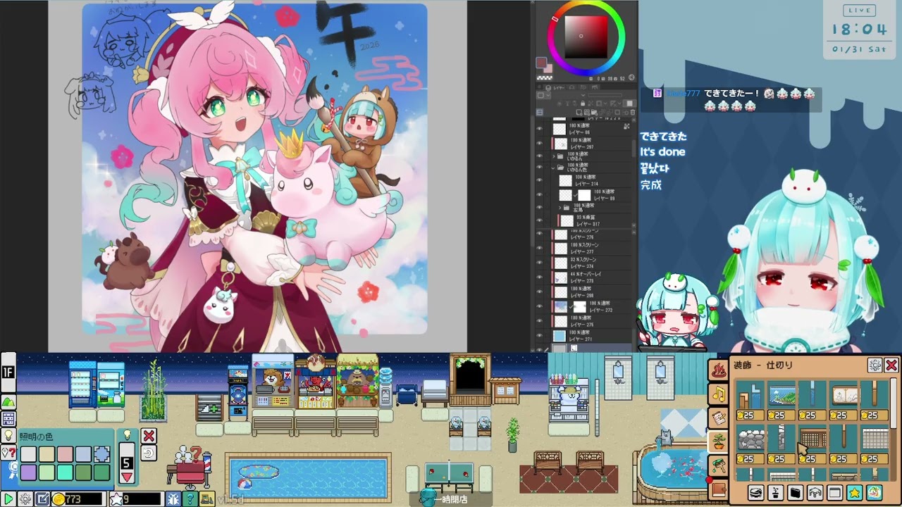
Task: Pick the mint green lighting swatch
Action: (65, 472)
